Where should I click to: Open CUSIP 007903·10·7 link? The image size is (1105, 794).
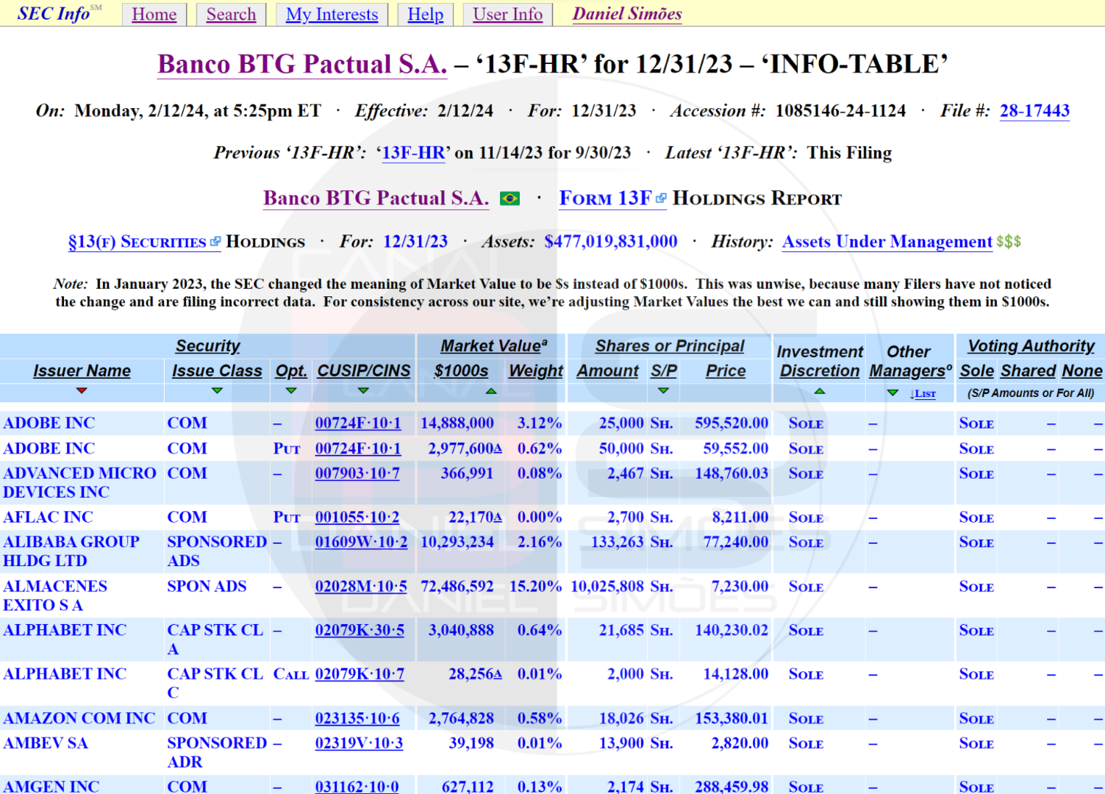[x=357, y=473]
